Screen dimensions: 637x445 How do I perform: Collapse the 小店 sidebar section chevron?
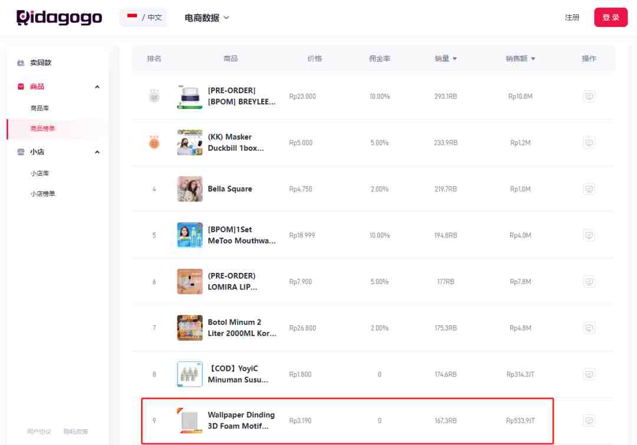pyautogui.click(x=97, y=152)
